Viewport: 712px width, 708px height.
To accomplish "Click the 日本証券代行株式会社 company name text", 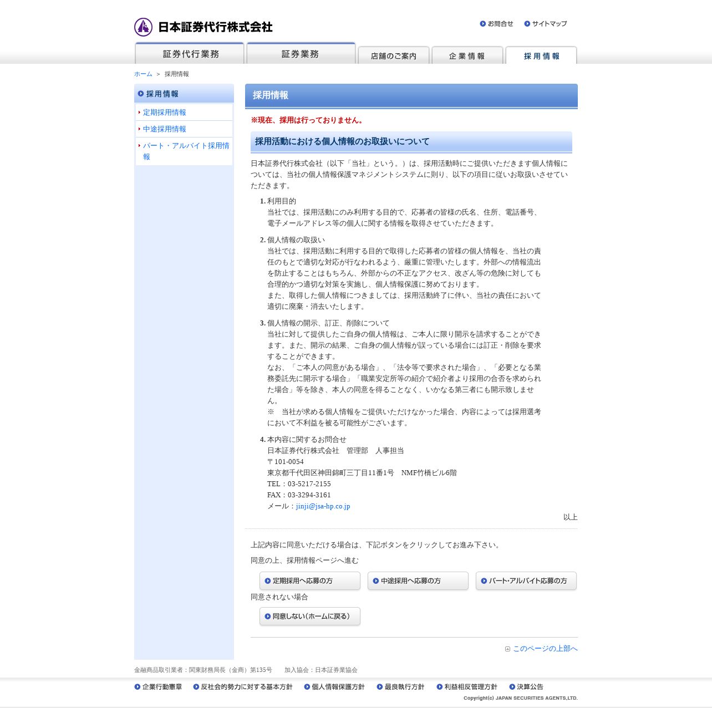I will point(215,27).
